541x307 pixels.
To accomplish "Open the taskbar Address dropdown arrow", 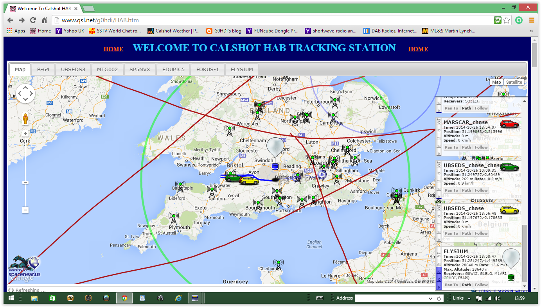I will 430,298.
